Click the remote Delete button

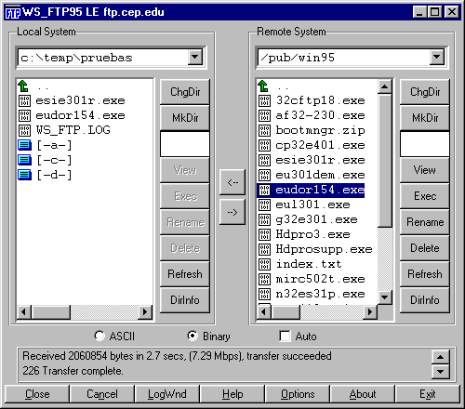[425, 248]
